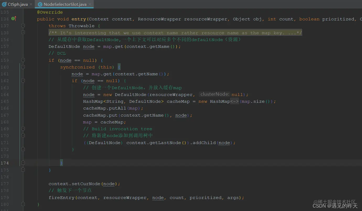
Task: Click the "// 将新建node添加到调用树中" comment
Action: point(118,136)
